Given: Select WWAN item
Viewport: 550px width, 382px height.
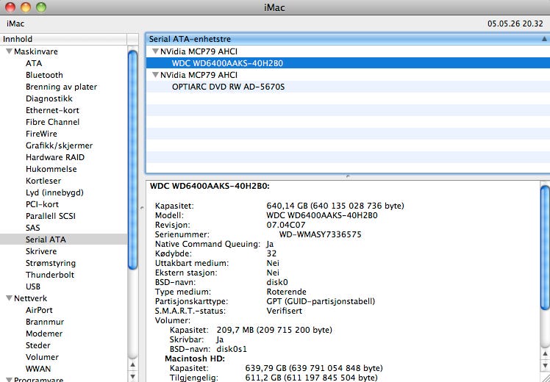Looking at the screenshot, I should [38, 369].
